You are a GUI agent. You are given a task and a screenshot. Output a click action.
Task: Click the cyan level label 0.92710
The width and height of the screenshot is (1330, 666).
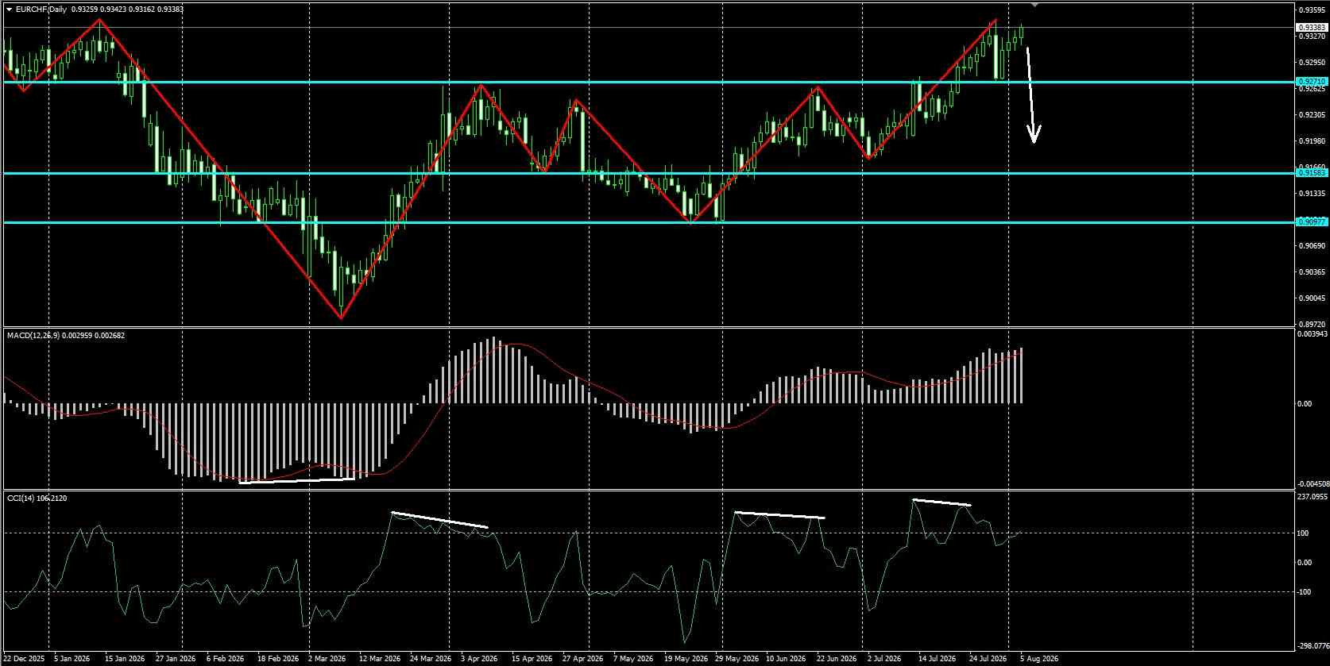[1312, 82]
